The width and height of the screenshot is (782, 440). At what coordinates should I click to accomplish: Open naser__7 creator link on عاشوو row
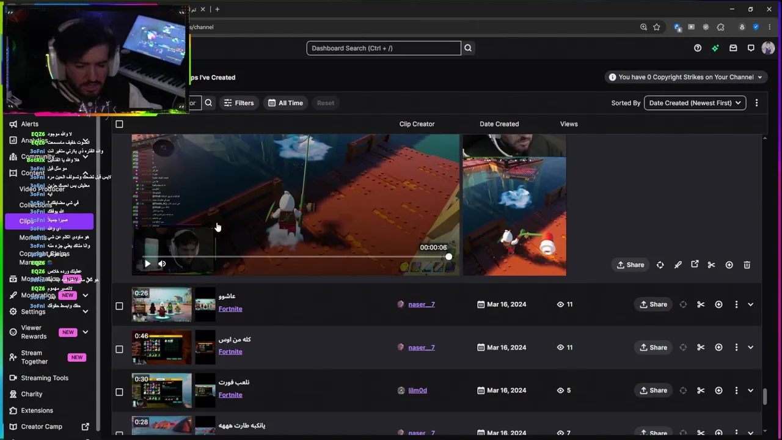pyautogui.click(x=422, y=304)
